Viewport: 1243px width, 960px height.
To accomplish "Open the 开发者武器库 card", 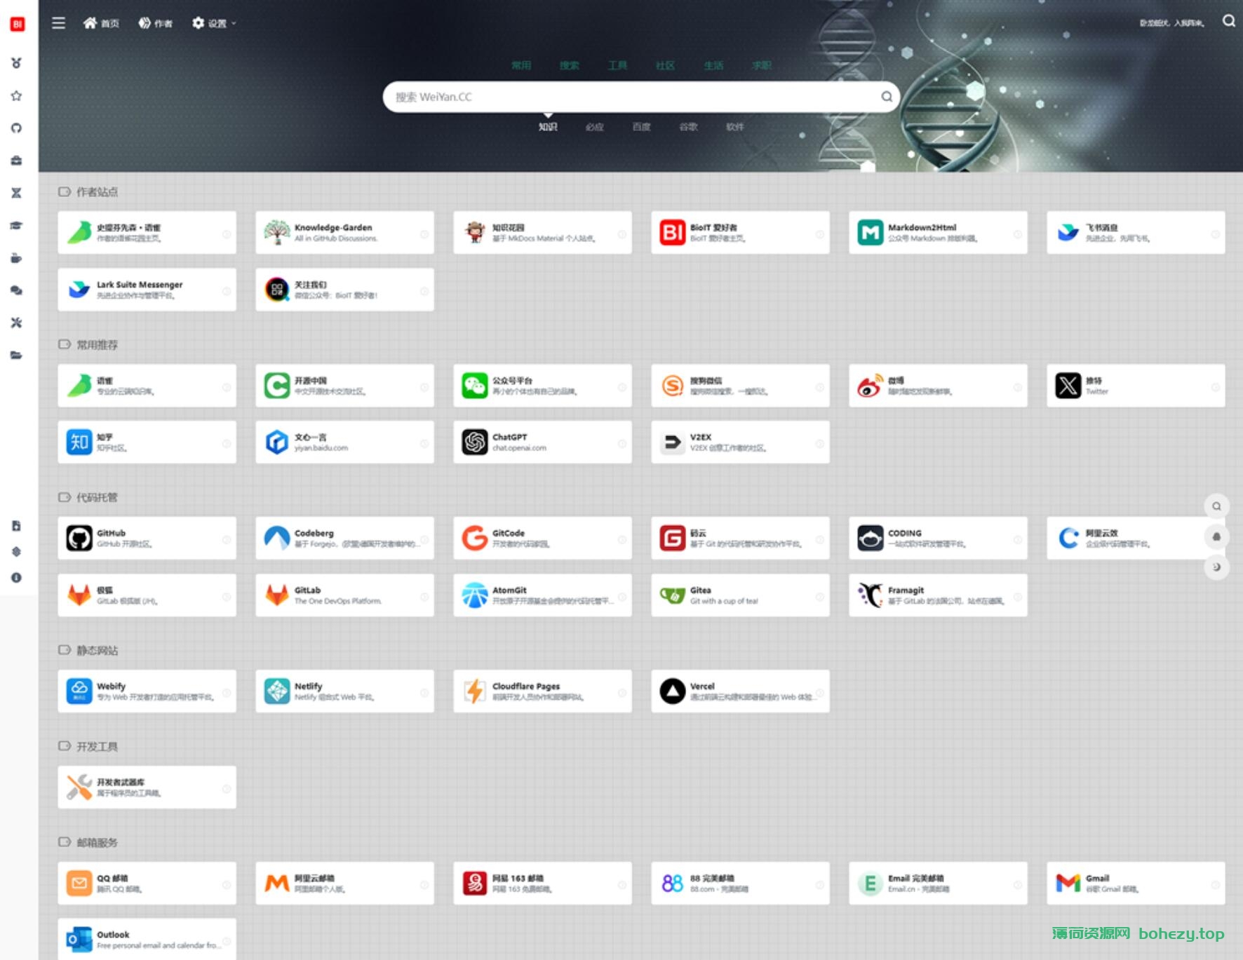I will pos(147,787).
